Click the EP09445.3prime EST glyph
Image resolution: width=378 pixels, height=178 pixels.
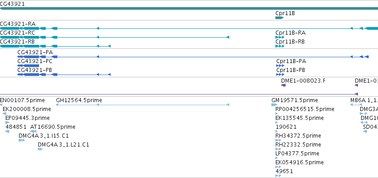[x=7, y=123]
